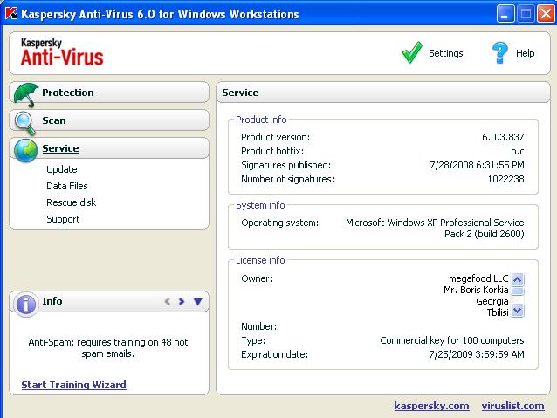Image resolution: width=557 pixels, height=418 pixels.
Task: Click number of signatures 1022238
Action: [505, 179]
